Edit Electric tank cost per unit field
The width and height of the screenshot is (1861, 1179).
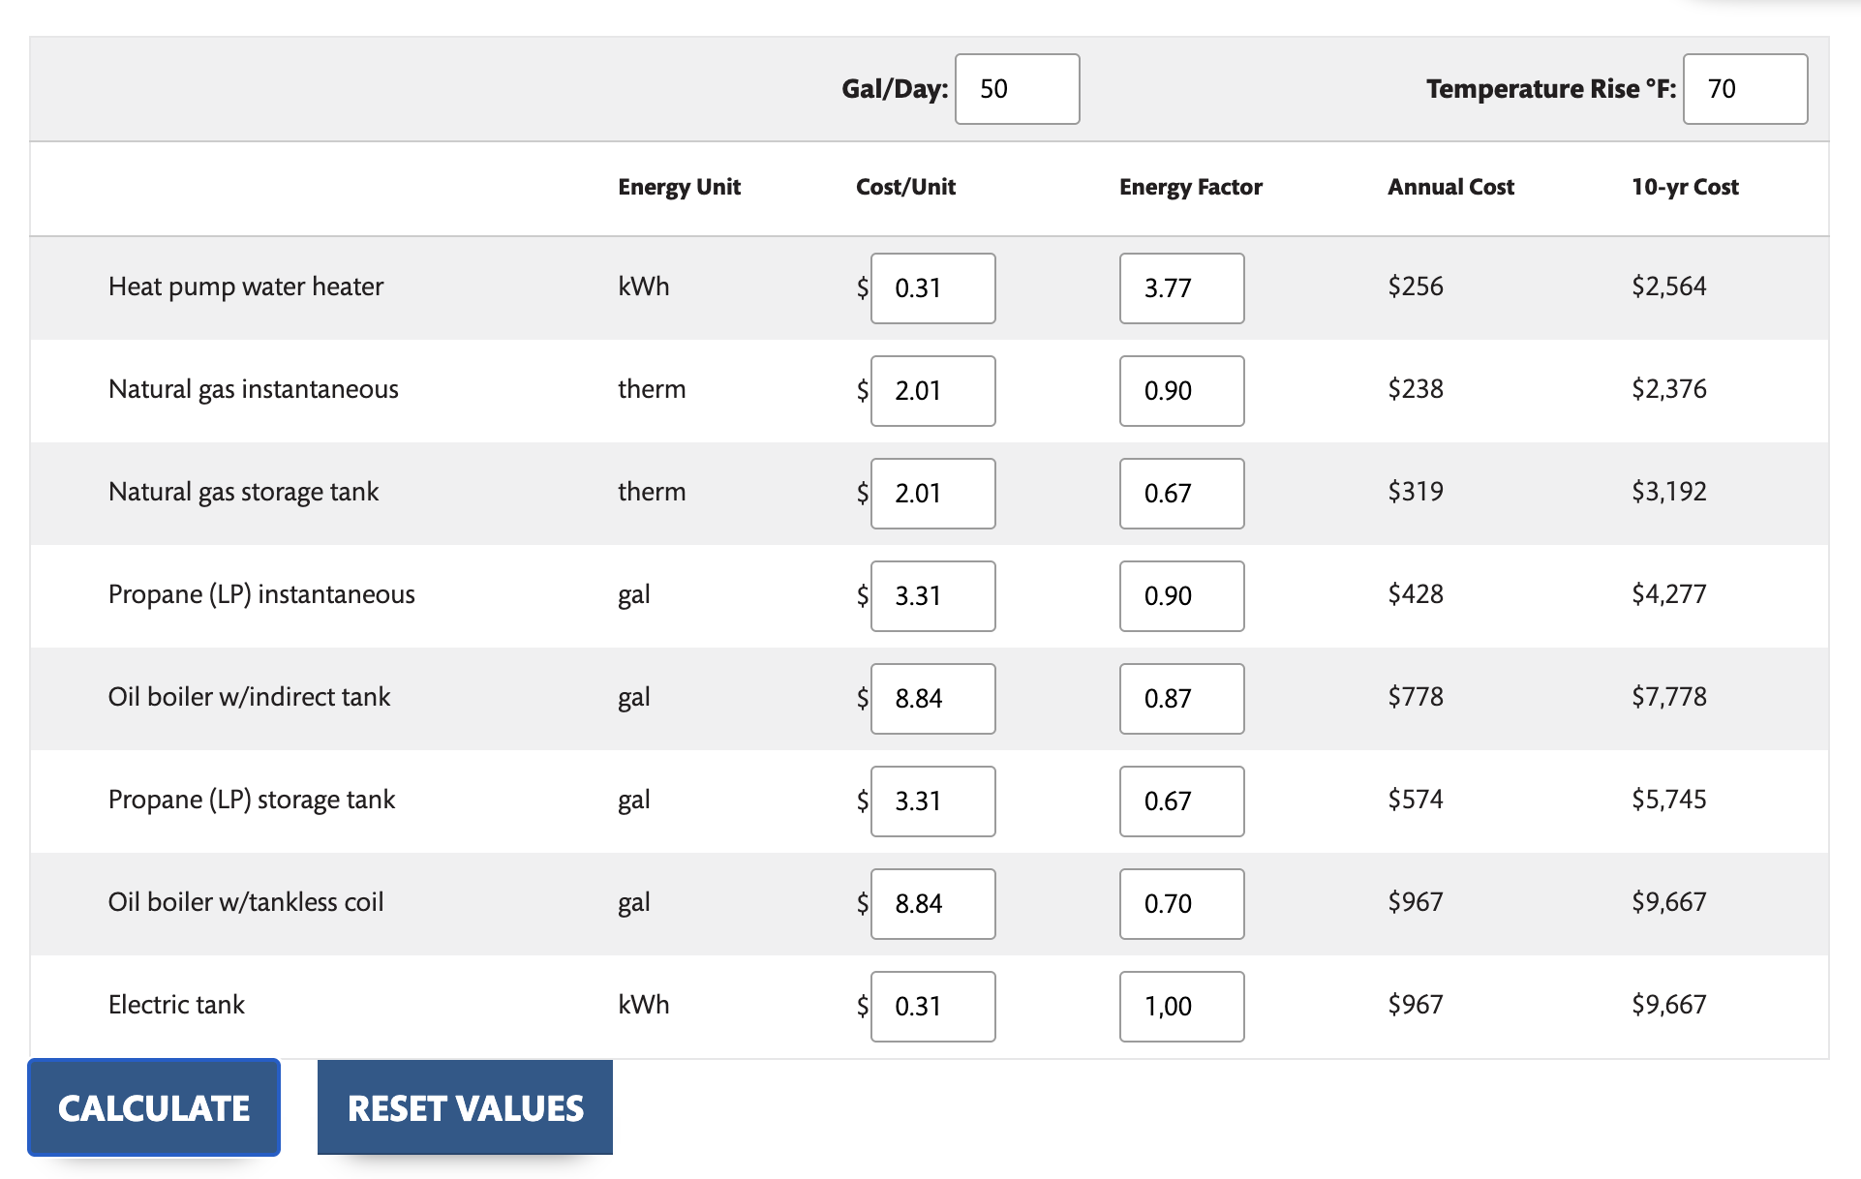(x=933, y=1007)
